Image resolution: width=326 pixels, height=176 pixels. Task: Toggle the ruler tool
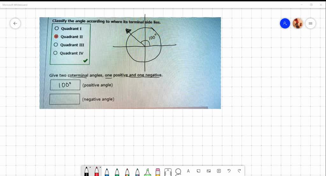(168, 172)
